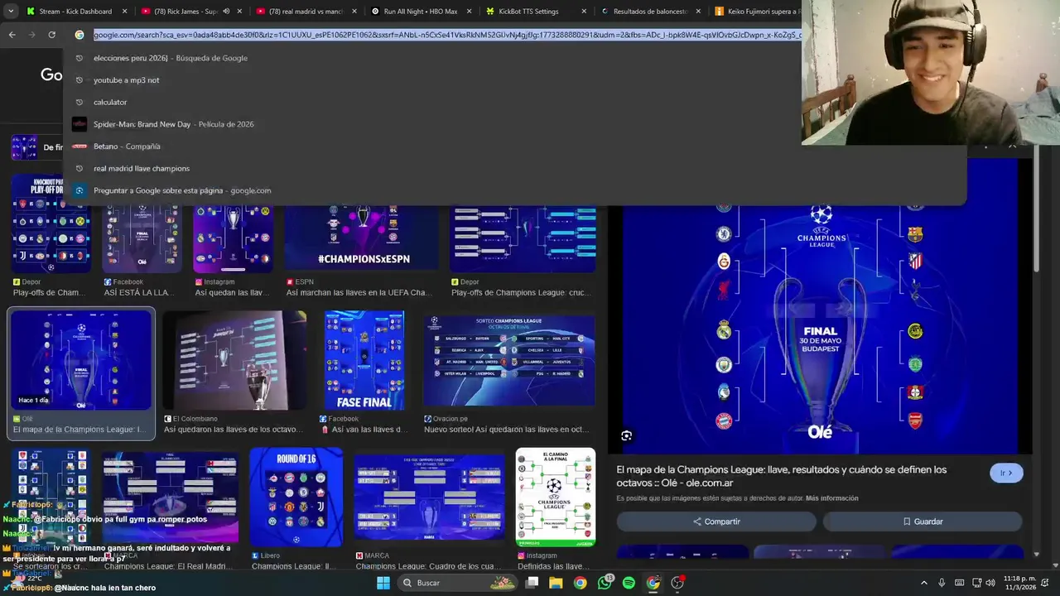This screenshot has height=596, width=1060.
Task: Open ESPN '#CHAMPIONSxESPN' image result
Action: coord(362,238)
